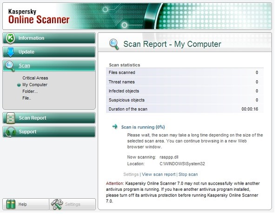279x214 pixels.
Task: Open the Support section
Action: [x=49, y=132]
